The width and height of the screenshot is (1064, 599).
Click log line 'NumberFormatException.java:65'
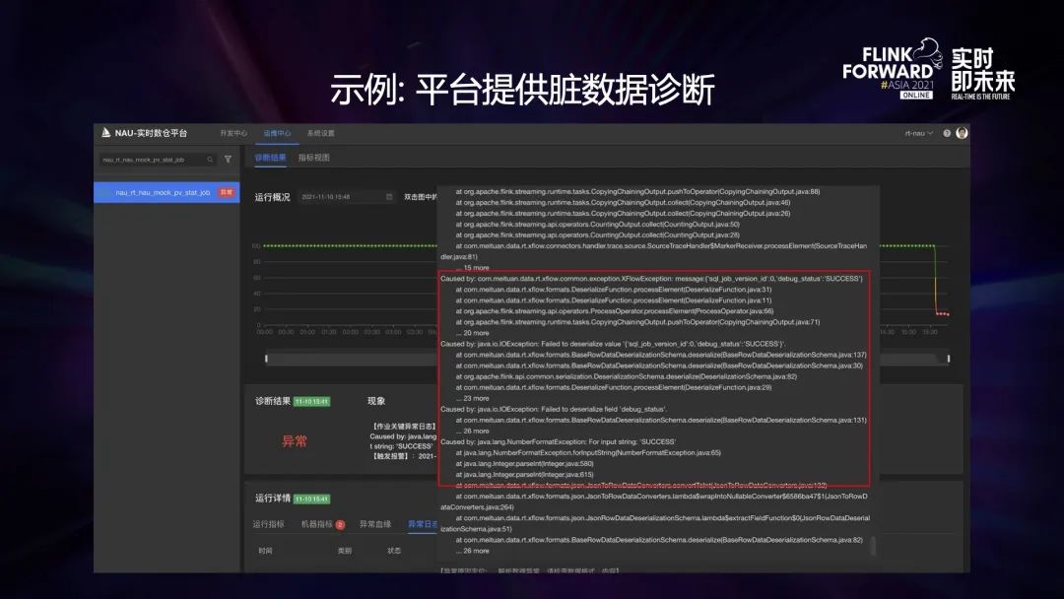point(588,452)
